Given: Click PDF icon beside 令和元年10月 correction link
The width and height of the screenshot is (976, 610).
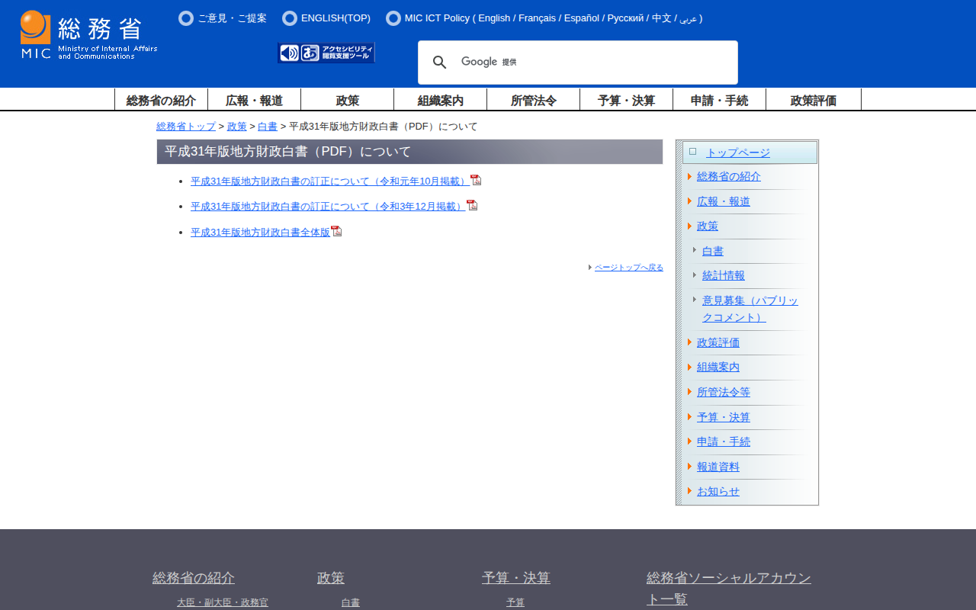Looking at the screenshot, I should (476, 180).
